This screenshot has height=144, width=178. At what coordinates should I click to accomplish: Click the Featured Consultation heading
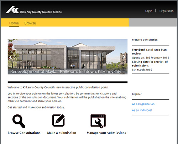(x=145, y=40)
